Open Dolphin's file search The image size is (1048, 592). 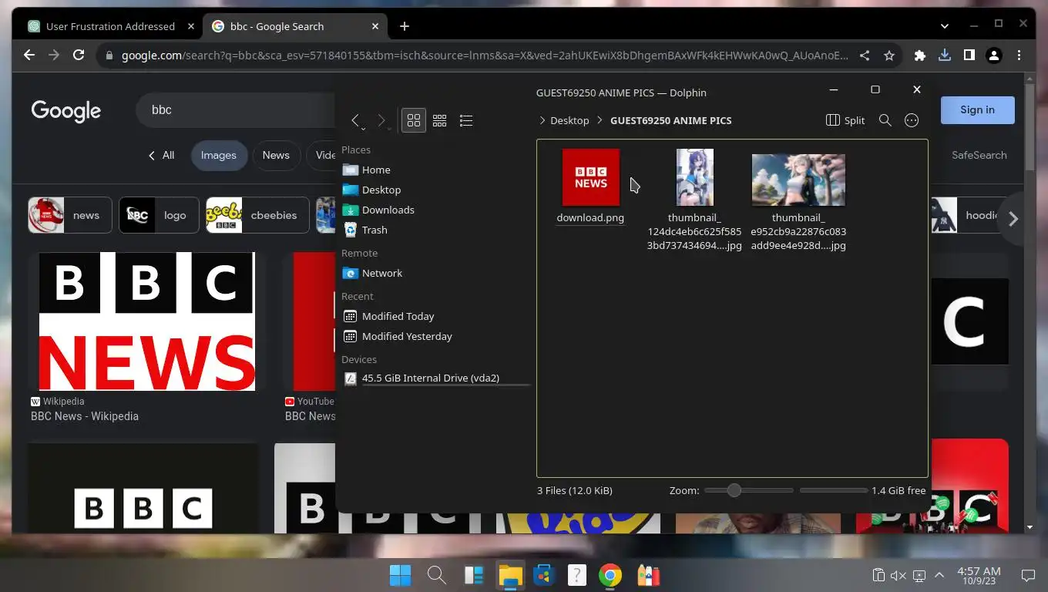point(885,120)
